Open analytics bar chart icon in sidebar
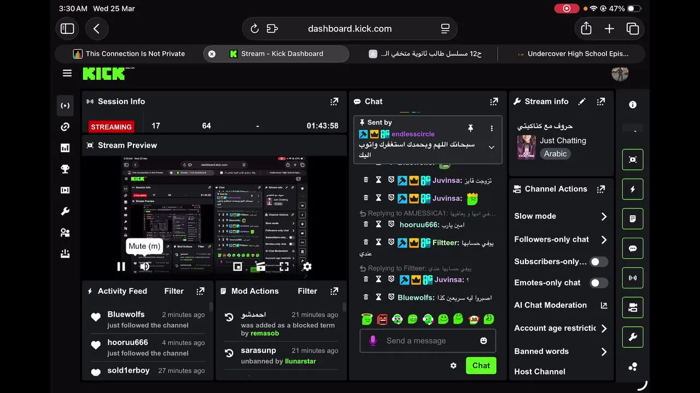Image resolution: width=700 pixels, height=393 pixels. point(65,148)
